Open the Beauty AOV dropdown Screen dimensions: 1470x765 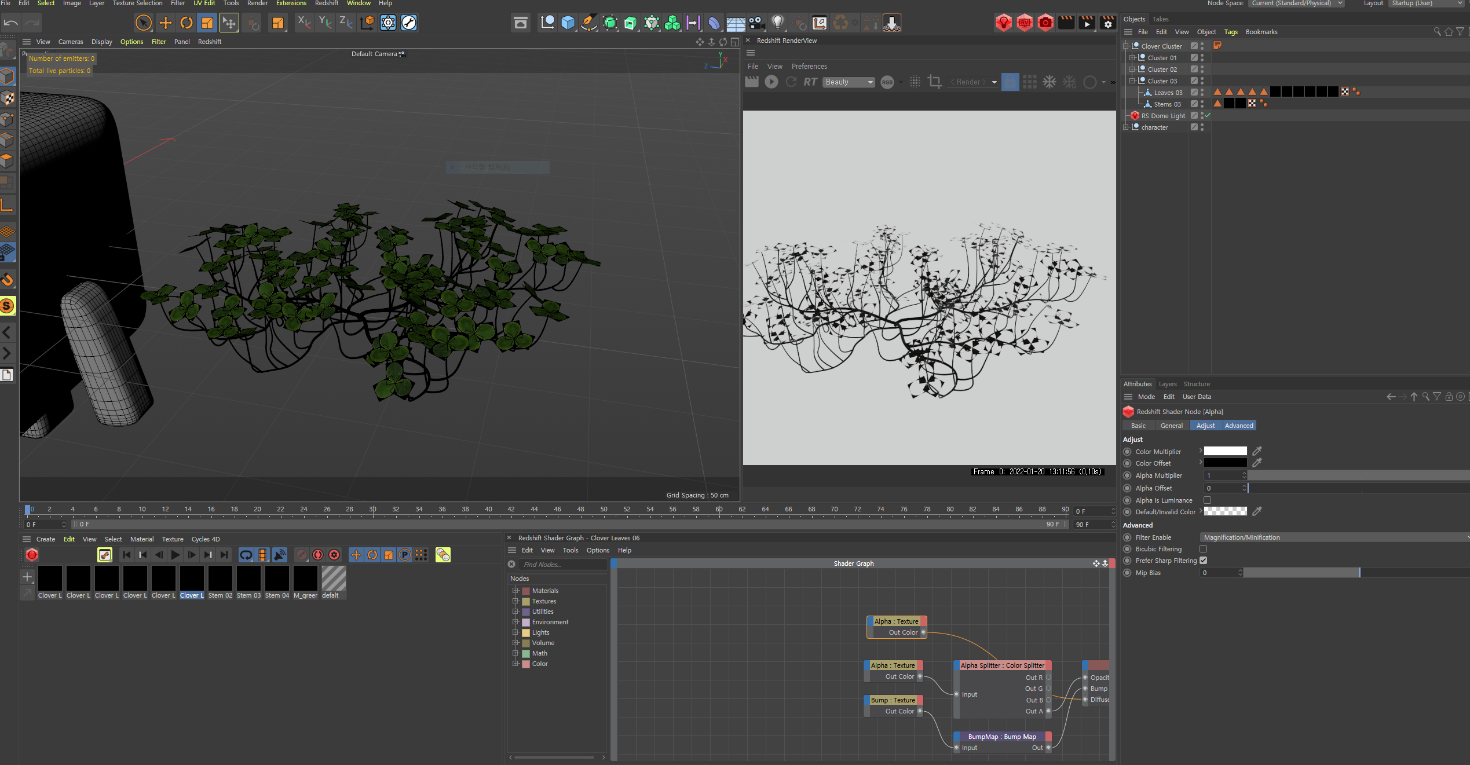[x=849, y=82]
